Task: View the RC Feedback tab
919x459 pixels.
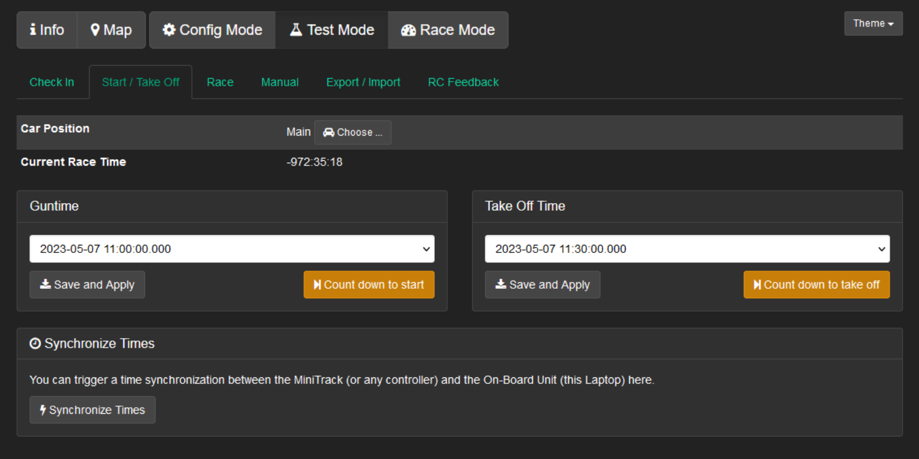Action: pyautogui.click(x=463, y=82)
